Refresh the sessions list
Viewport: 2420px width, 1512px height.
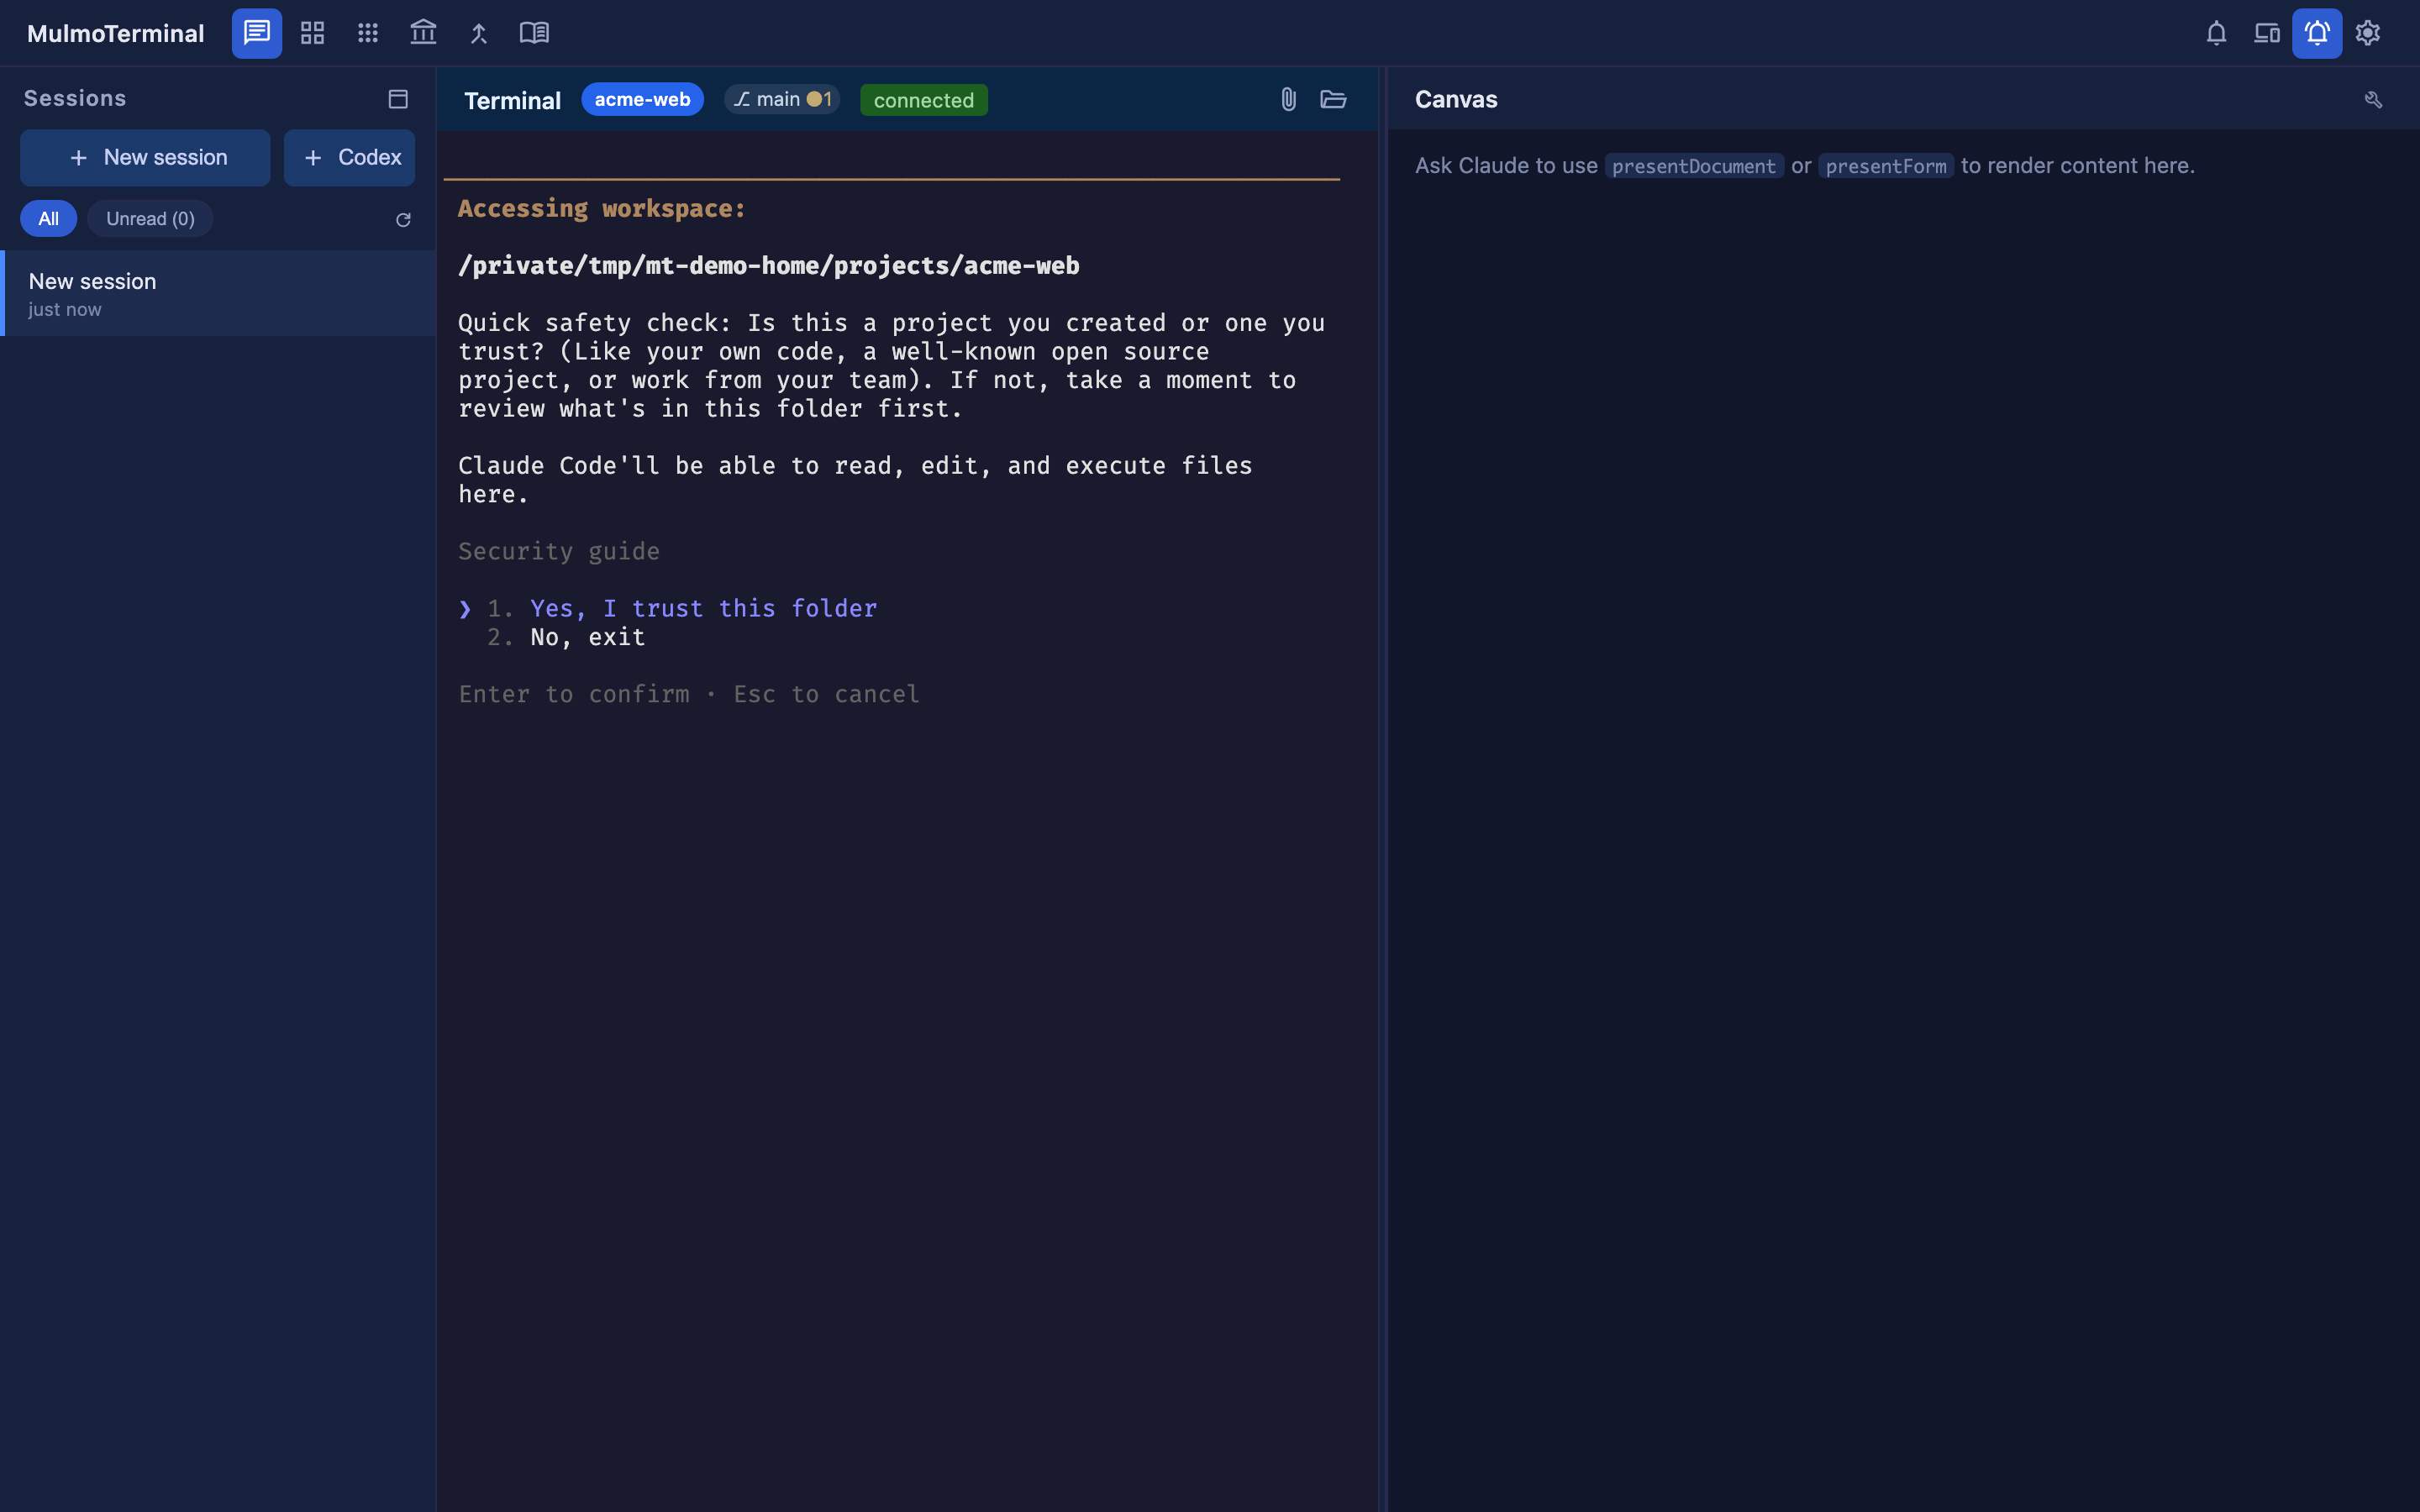(x=403, y=219)
